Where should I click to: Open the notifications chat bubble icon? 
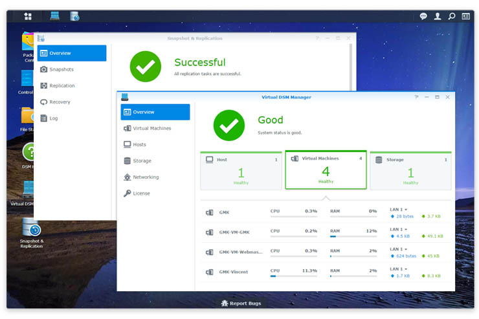coord(423,16)
